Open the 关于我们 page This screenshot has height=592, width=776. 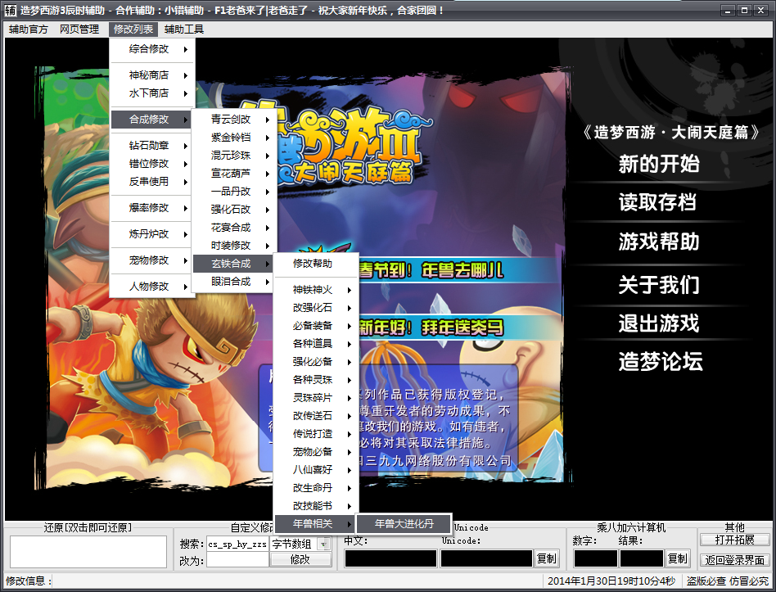click(x=659, y=285)
